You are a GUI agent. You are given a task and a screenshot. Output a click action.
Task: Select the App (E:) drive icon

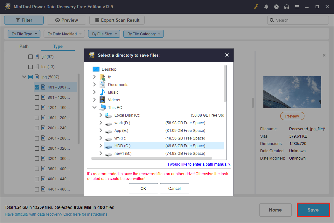tap(109, 132)
